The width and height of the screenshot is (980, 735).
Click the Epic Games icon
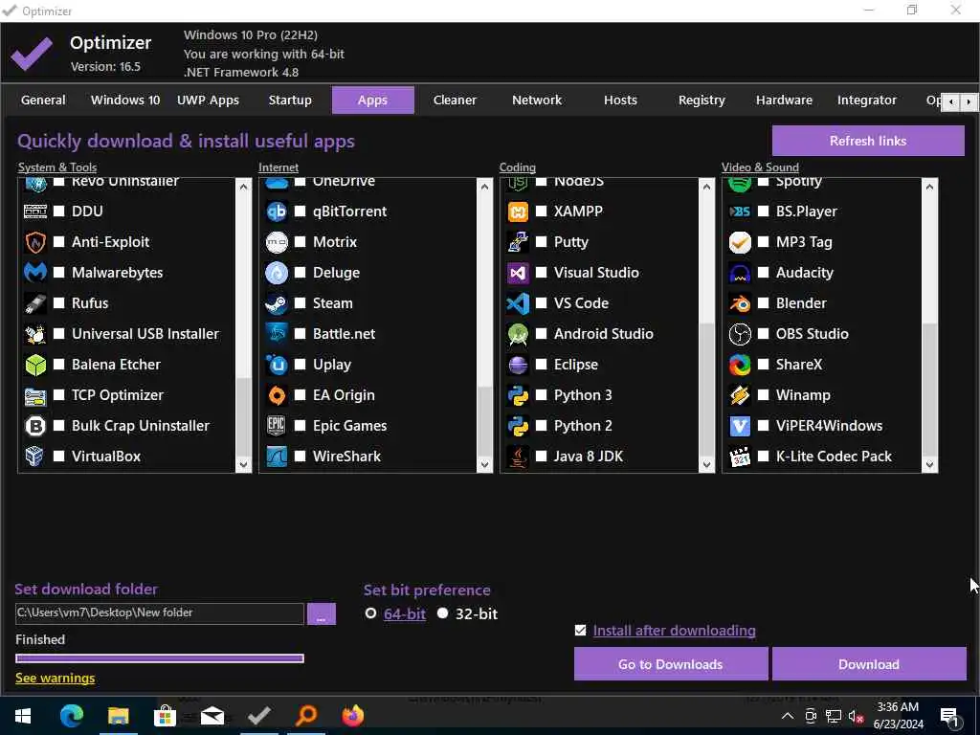tap(277, 426)
